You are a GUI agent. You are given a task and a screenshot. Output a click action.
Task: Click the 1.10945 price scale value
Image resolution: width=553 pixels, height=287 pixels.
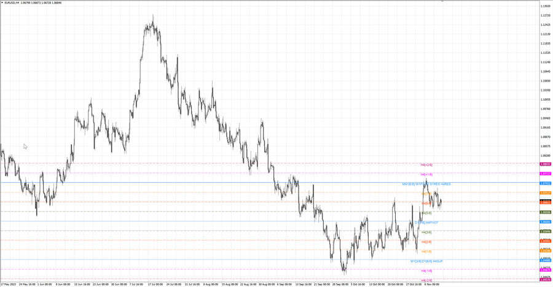(546, 72)
